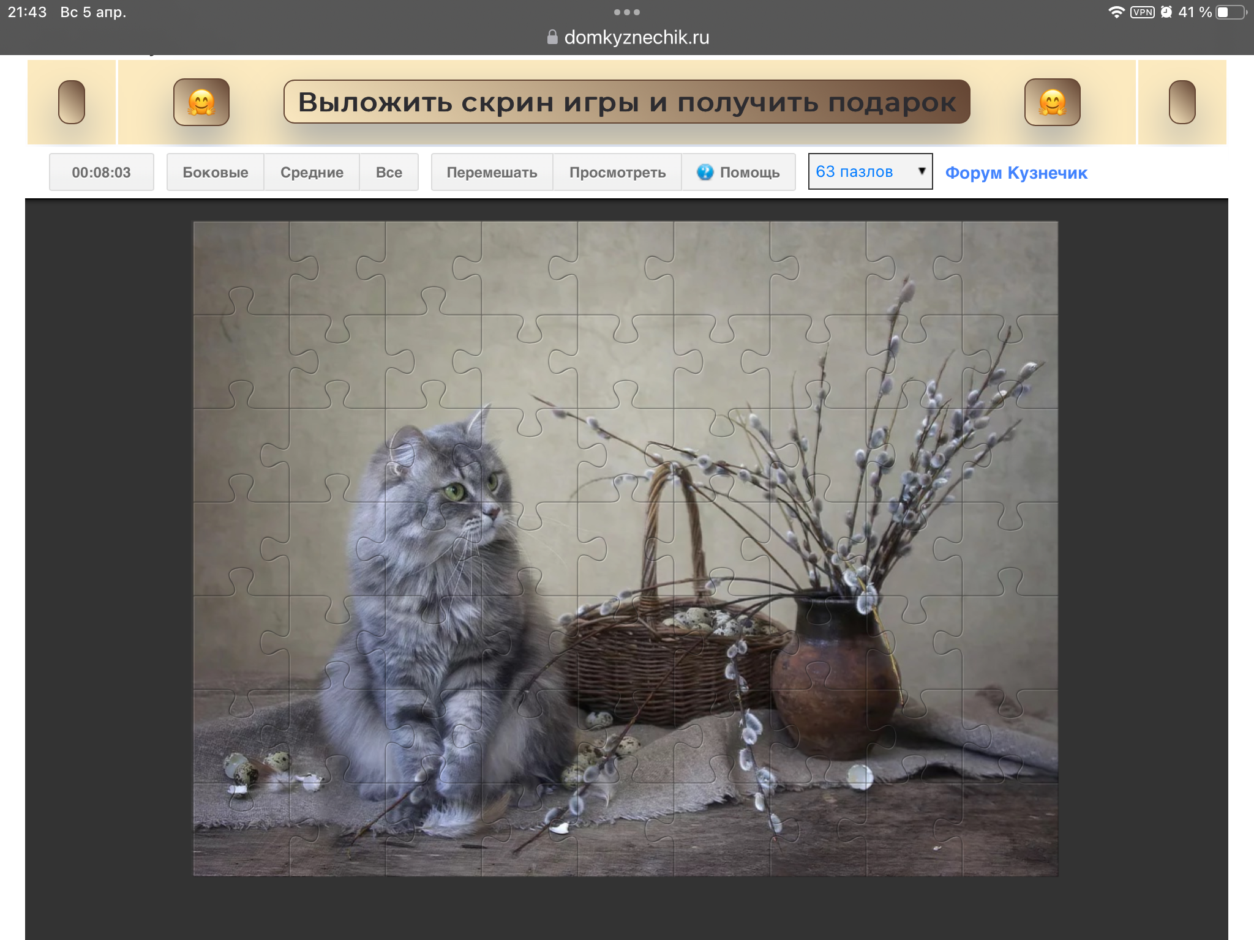
Task: Tap the Wi-Fi status icon
Action: pyautogui.click(x=1116, y=12)
